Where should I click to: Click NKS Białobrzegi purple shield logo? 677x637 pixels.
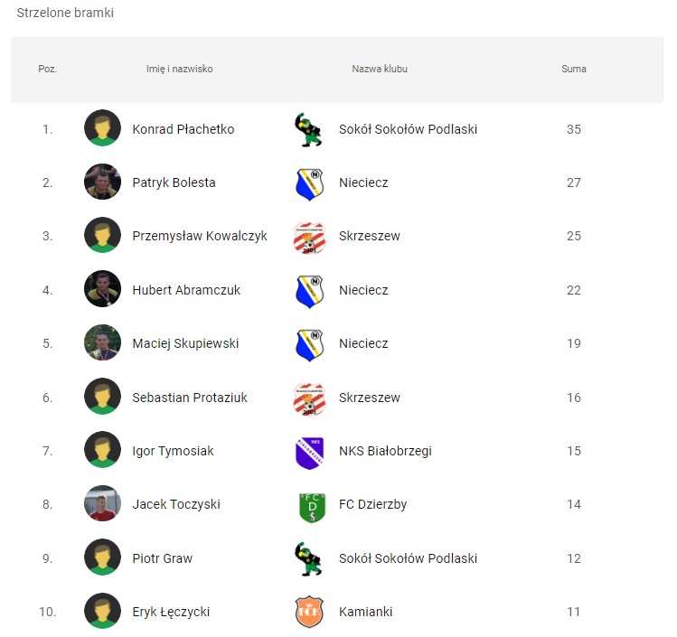coord(309,453)
